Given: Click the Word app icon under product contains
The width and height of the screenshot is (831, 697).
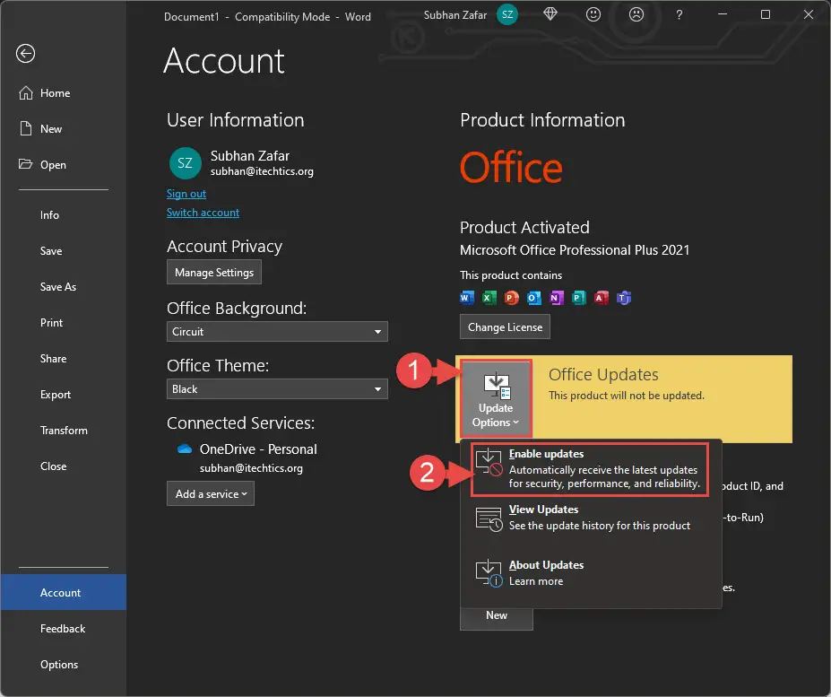Looking at the screenshot, I should 466,298.
